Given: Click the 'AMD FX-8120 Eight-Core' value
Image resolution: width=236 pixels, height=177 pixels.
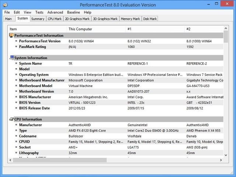Looking at the screenshot, I should 87,131.
